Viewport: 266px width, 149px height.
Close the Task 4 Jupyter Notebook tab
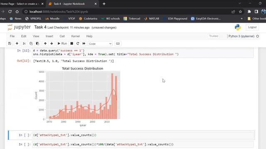click(96, 4)
